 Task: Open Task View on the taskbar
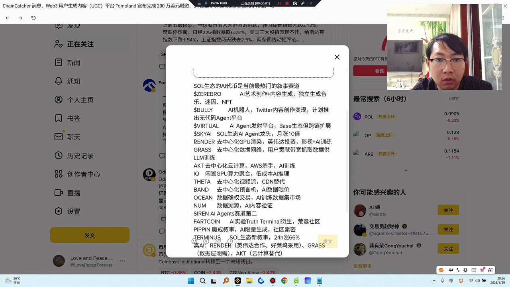(214, 281)
